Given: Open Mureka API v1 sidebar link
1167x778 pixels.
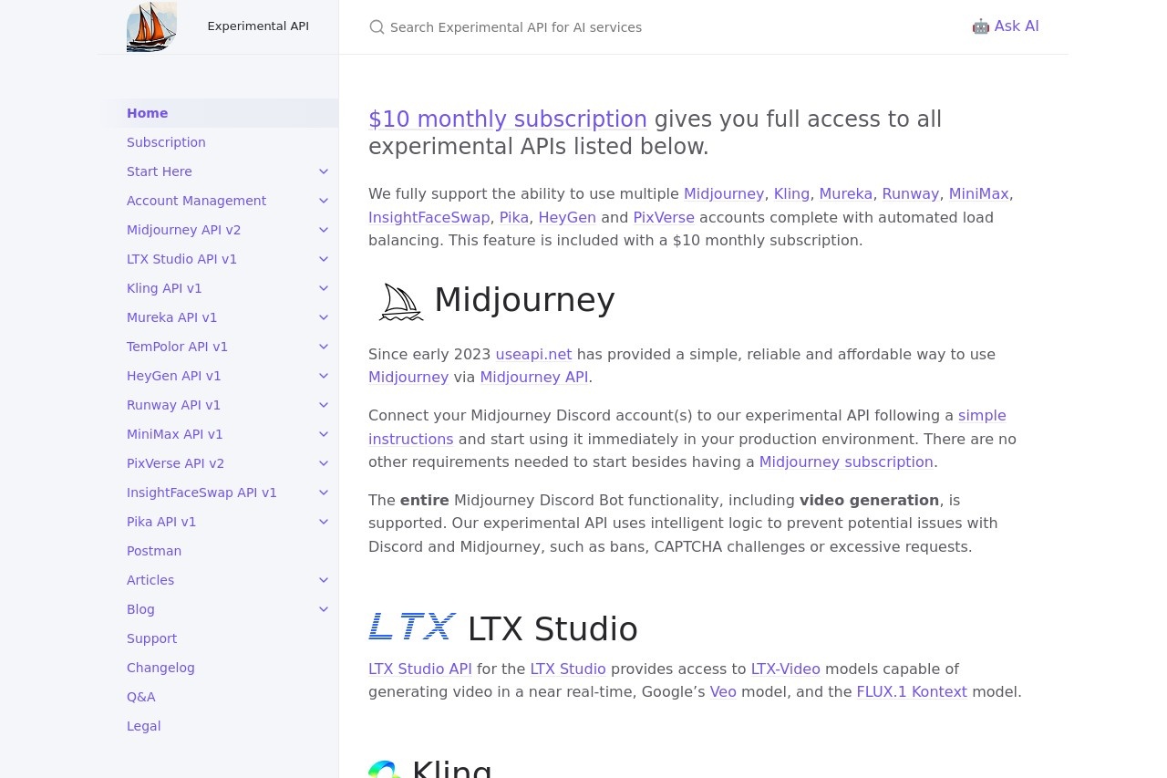Looking at the screenshot, I should (172, 317).
